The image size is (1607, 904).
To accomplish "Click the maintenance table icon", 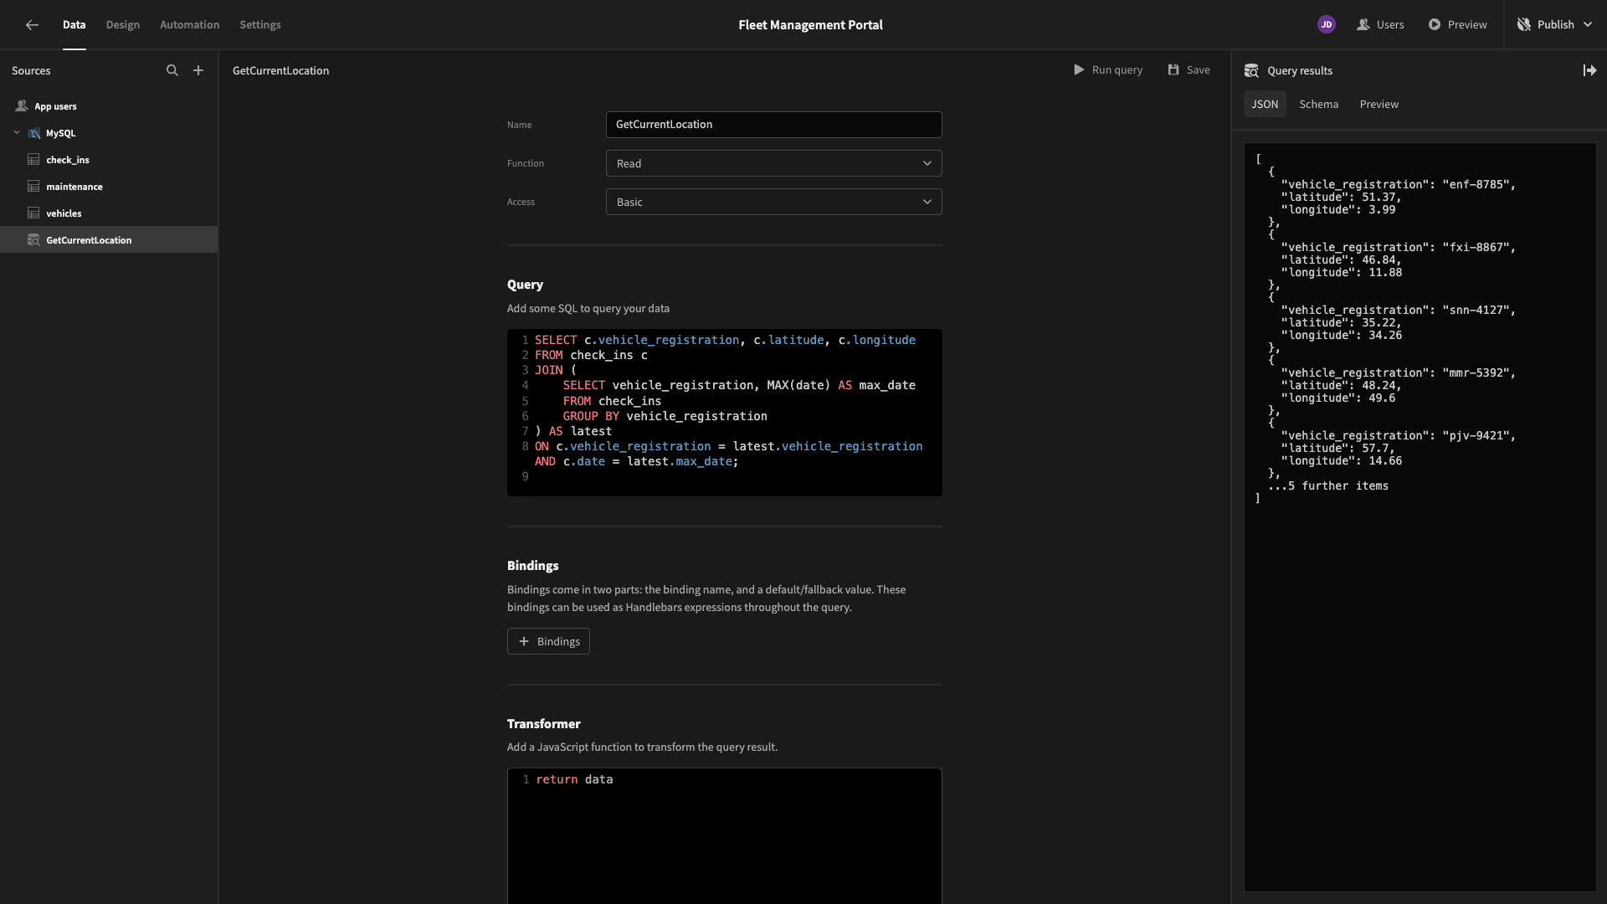I will point(33,187).
